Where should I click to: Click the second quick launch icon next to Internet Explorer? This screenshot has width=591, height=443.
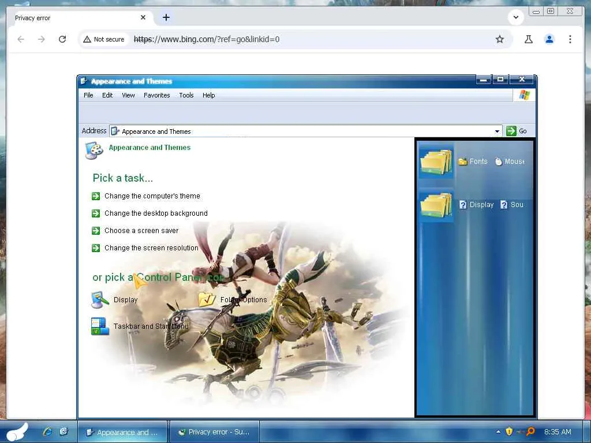coord(63,431)
